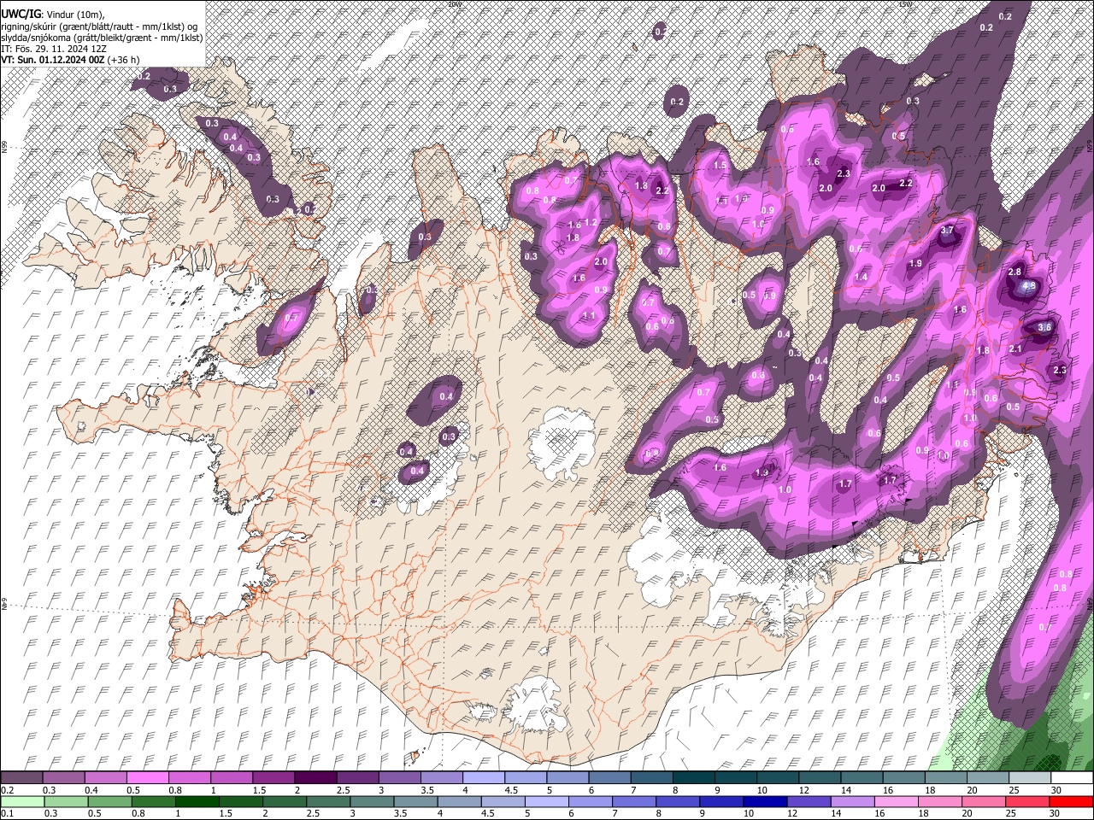
Task: Pick the 8 dark teal swatch on snow scale
Action: 692,778
